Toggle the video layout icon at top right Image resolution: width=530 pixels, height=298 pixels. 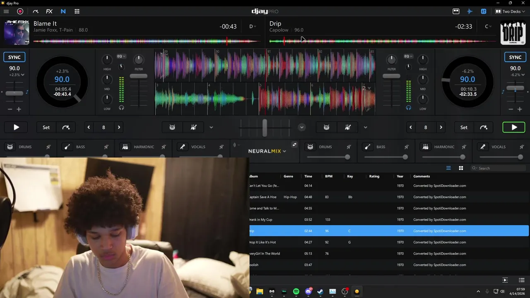tap(456, 11)
